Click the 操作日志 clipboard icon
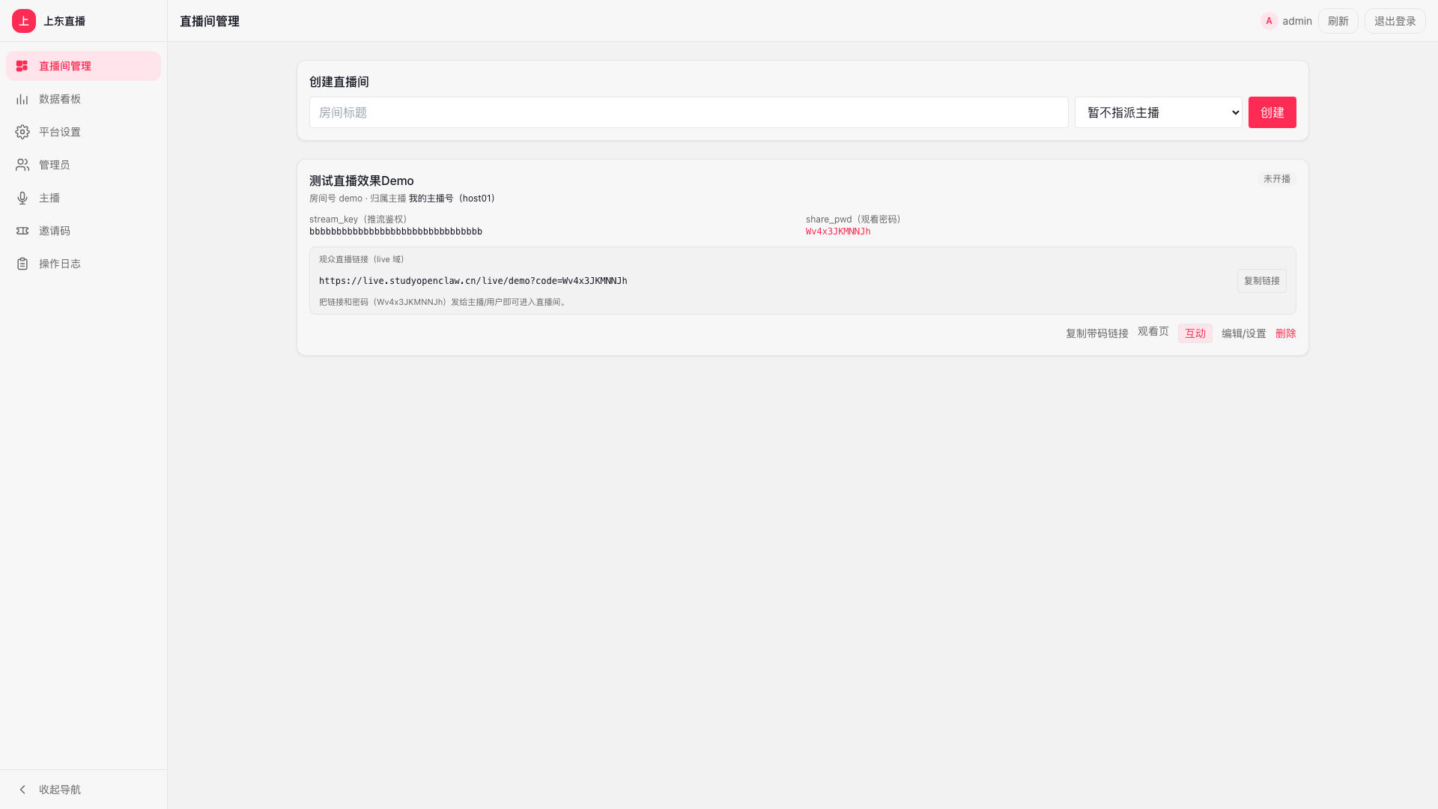The image size is (1438, 809). pyautogui.click(x=22, y=264)
